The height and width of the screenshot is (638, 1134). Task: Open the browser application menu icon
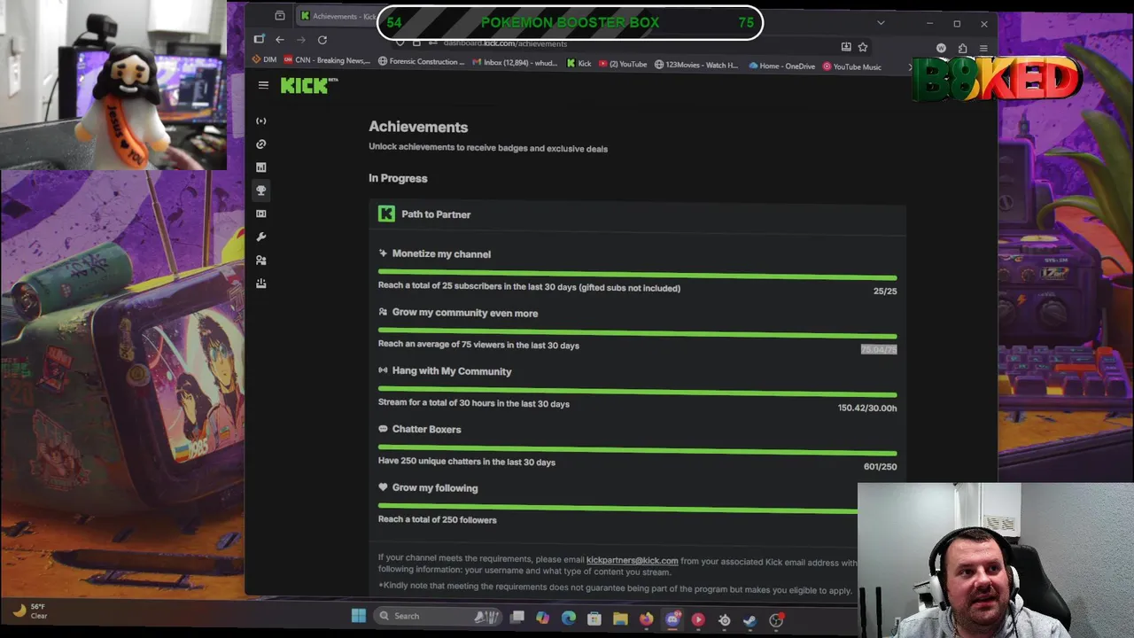pyautogui.click(x=983, y=48)
